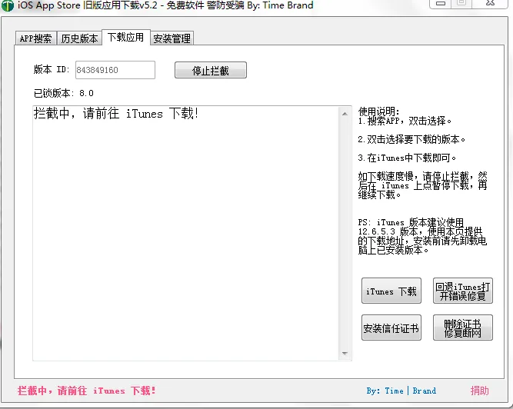
Task: Click 删除证书修复断网 button
Action: (462, 328)
